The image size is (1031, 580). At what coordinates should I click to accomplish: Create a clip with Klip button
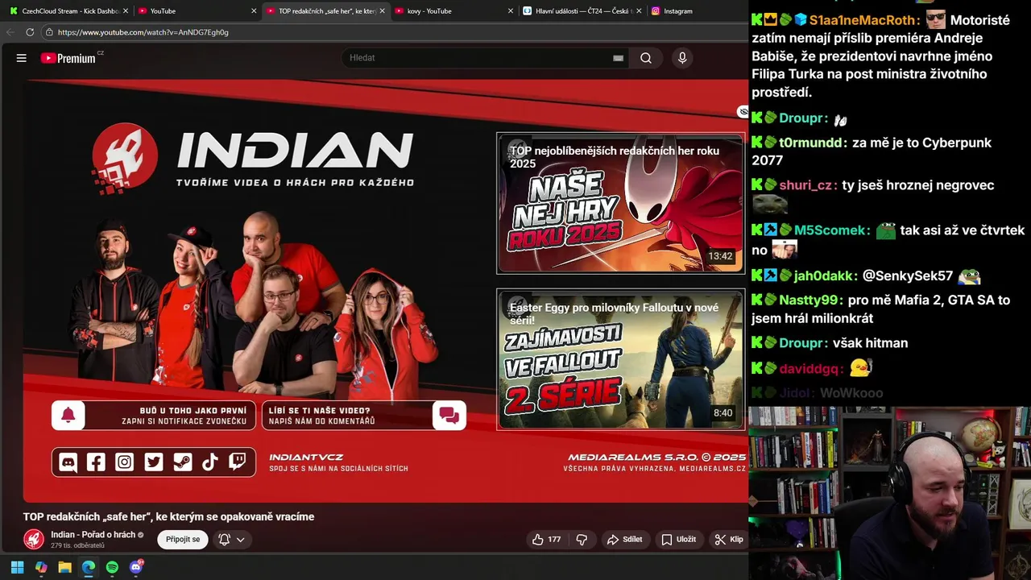(x=728, y=540)
